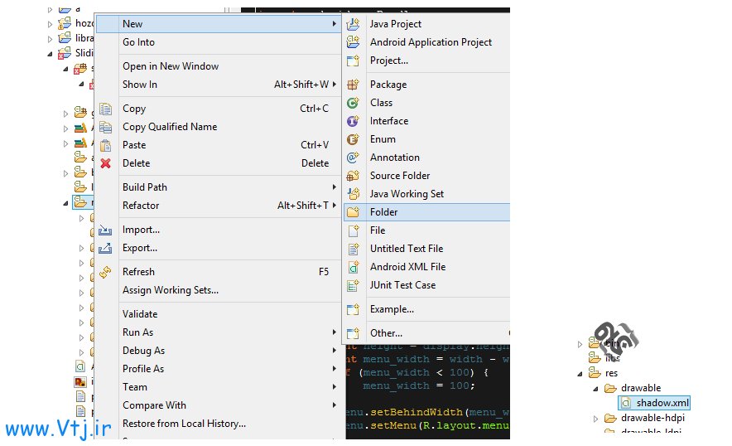Click the Android Application Project icon
The width and height of the screenshot is (732, 446).
(354, 42)
